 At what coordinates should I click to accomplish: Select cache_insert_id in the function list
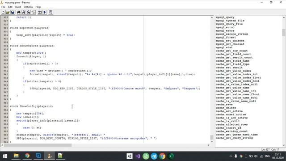pos(228,128)
